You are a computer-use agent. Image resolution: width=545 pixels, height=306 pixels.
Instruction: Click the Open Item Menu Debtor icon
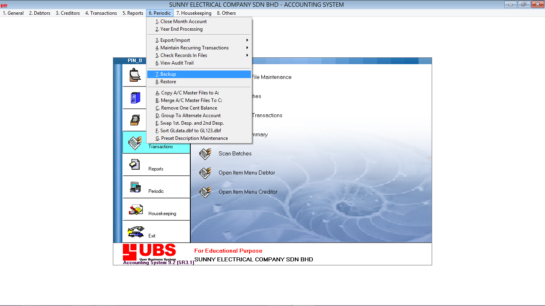[205, 173]
